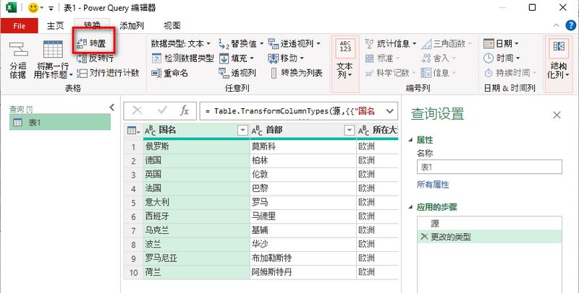579x293 pixels.
Task: Select the cell 意大利
Action: pos(196,203)
